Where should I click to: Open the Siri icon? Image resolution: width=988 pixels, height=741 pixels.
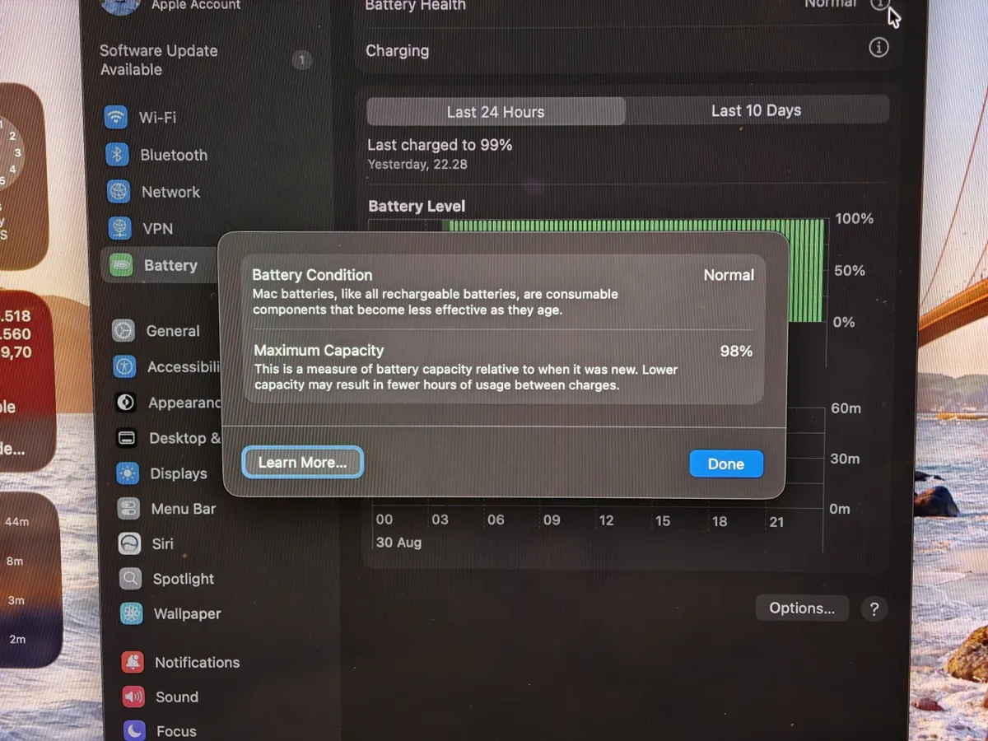(x=129, y=543)
